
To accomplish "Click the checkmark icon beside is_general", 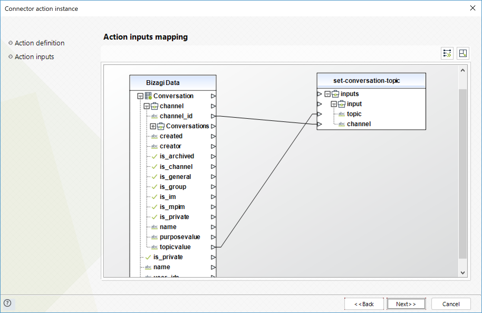I will pyautogui.click(x=155, y=177).
